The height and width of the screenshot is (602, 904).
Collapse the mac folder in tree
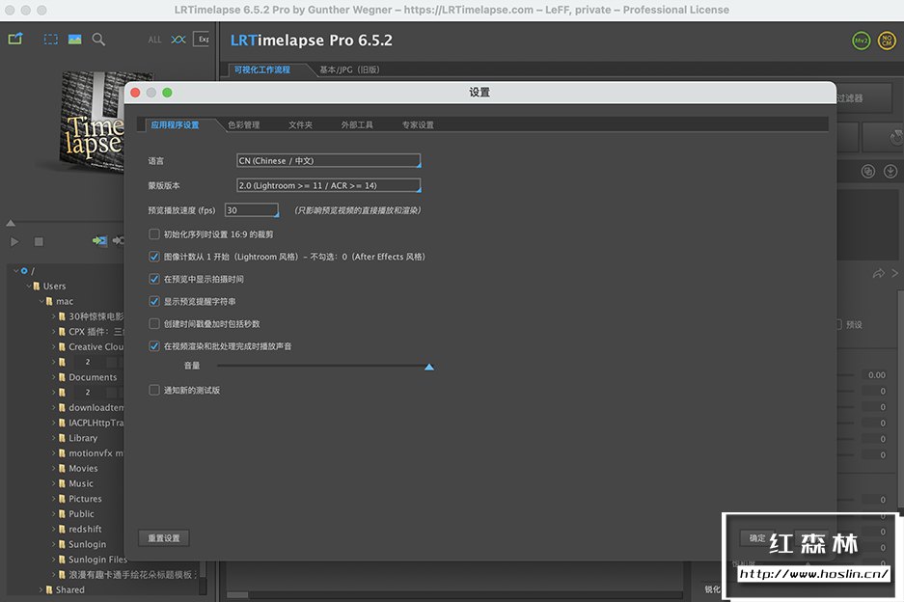click(x=41, y=301)
